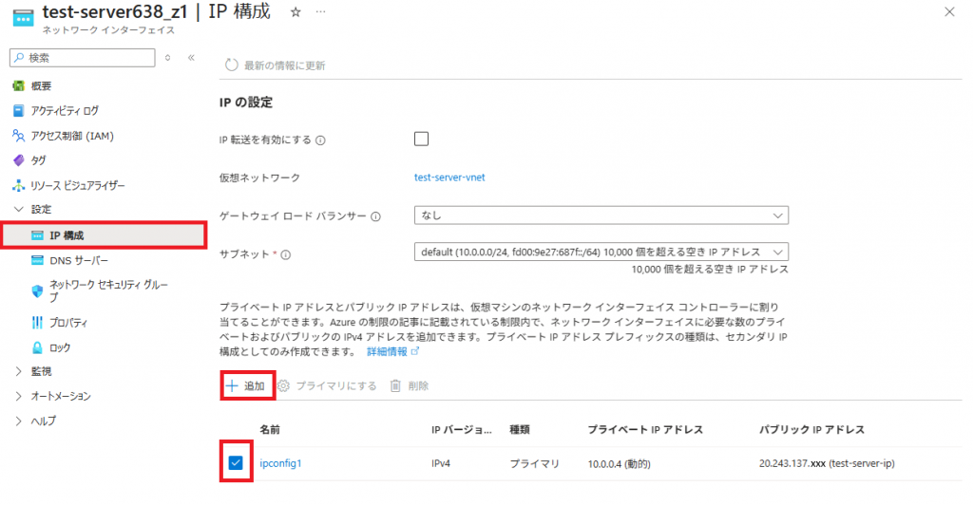
Task: Sort by 名前 column header
Action: pyautogui.click(x=270, y=429)
